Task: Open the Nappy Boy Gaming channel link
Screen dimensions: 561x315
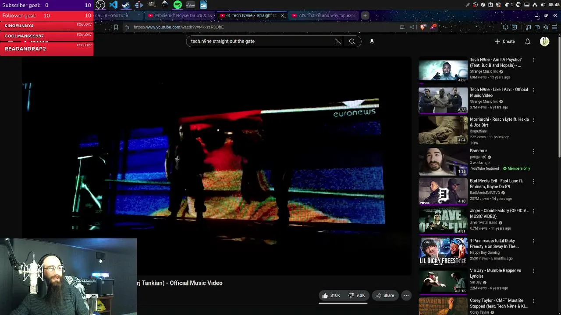Action: pyautogui.click(x=485, y=252)
